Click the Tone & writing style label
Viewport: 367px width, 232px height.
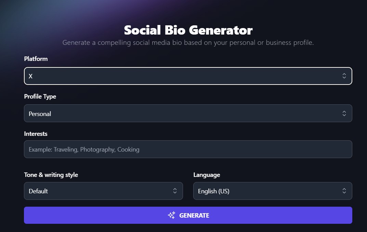point(51,175)
